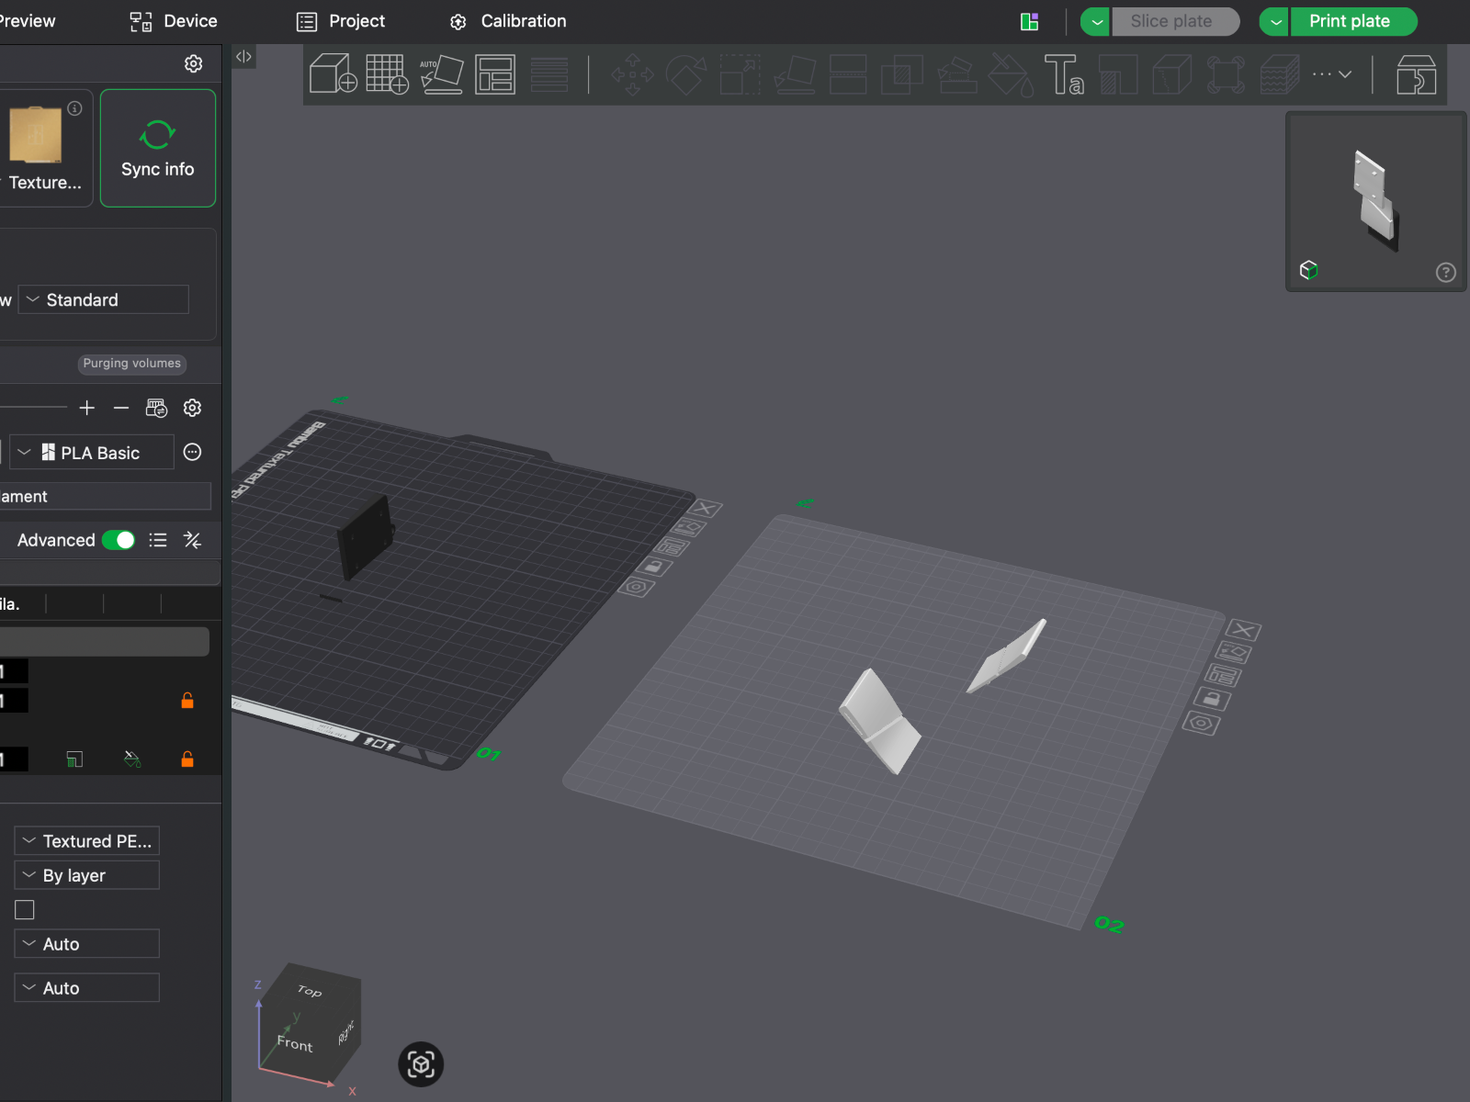Open the Standard dropdown
The height and width of the screenshot is (1102, 1470).
tap(104, 299)
